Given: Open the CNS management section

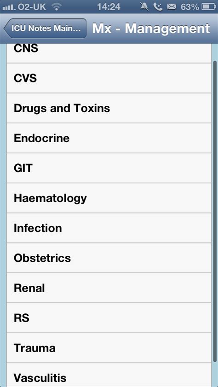Looking at the screenshot, I should (x=109, y=53).
